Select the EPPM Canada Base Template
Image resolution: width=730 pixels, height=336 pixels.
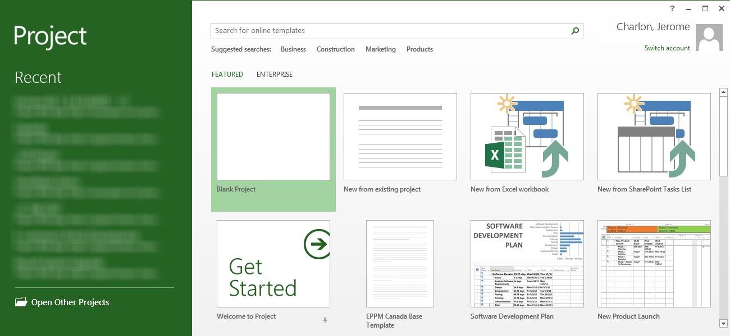click(400, 264)
